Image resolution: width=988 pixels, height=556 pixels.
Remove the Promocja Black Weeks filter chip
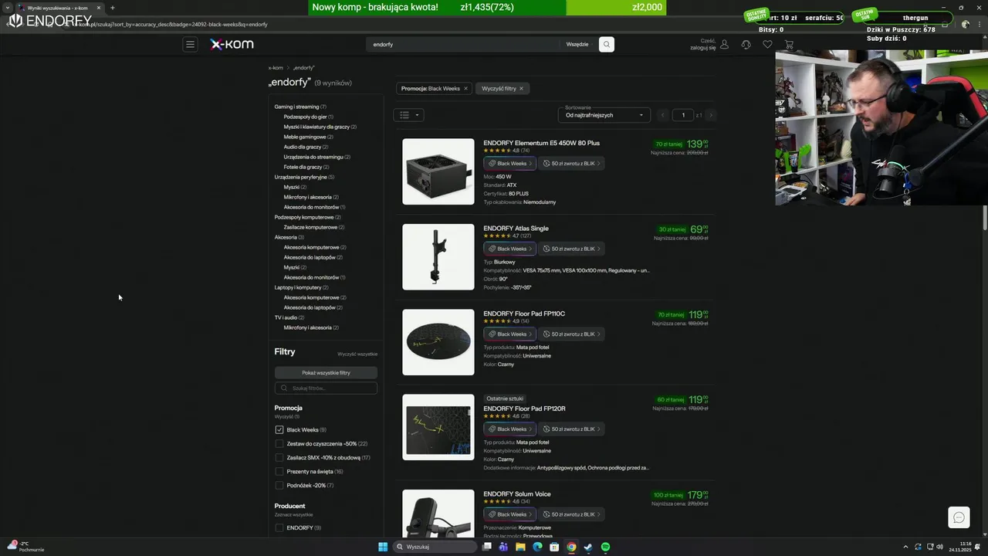tap(465, 88)
